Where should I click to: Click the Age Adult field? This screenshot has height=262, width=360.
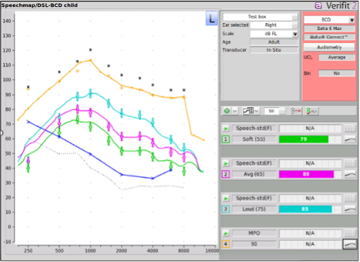tap(274, 42)
